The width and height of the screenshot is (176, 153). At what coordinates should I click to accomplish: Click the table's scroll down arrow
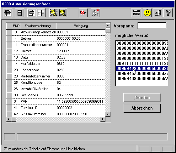point(108,114)
